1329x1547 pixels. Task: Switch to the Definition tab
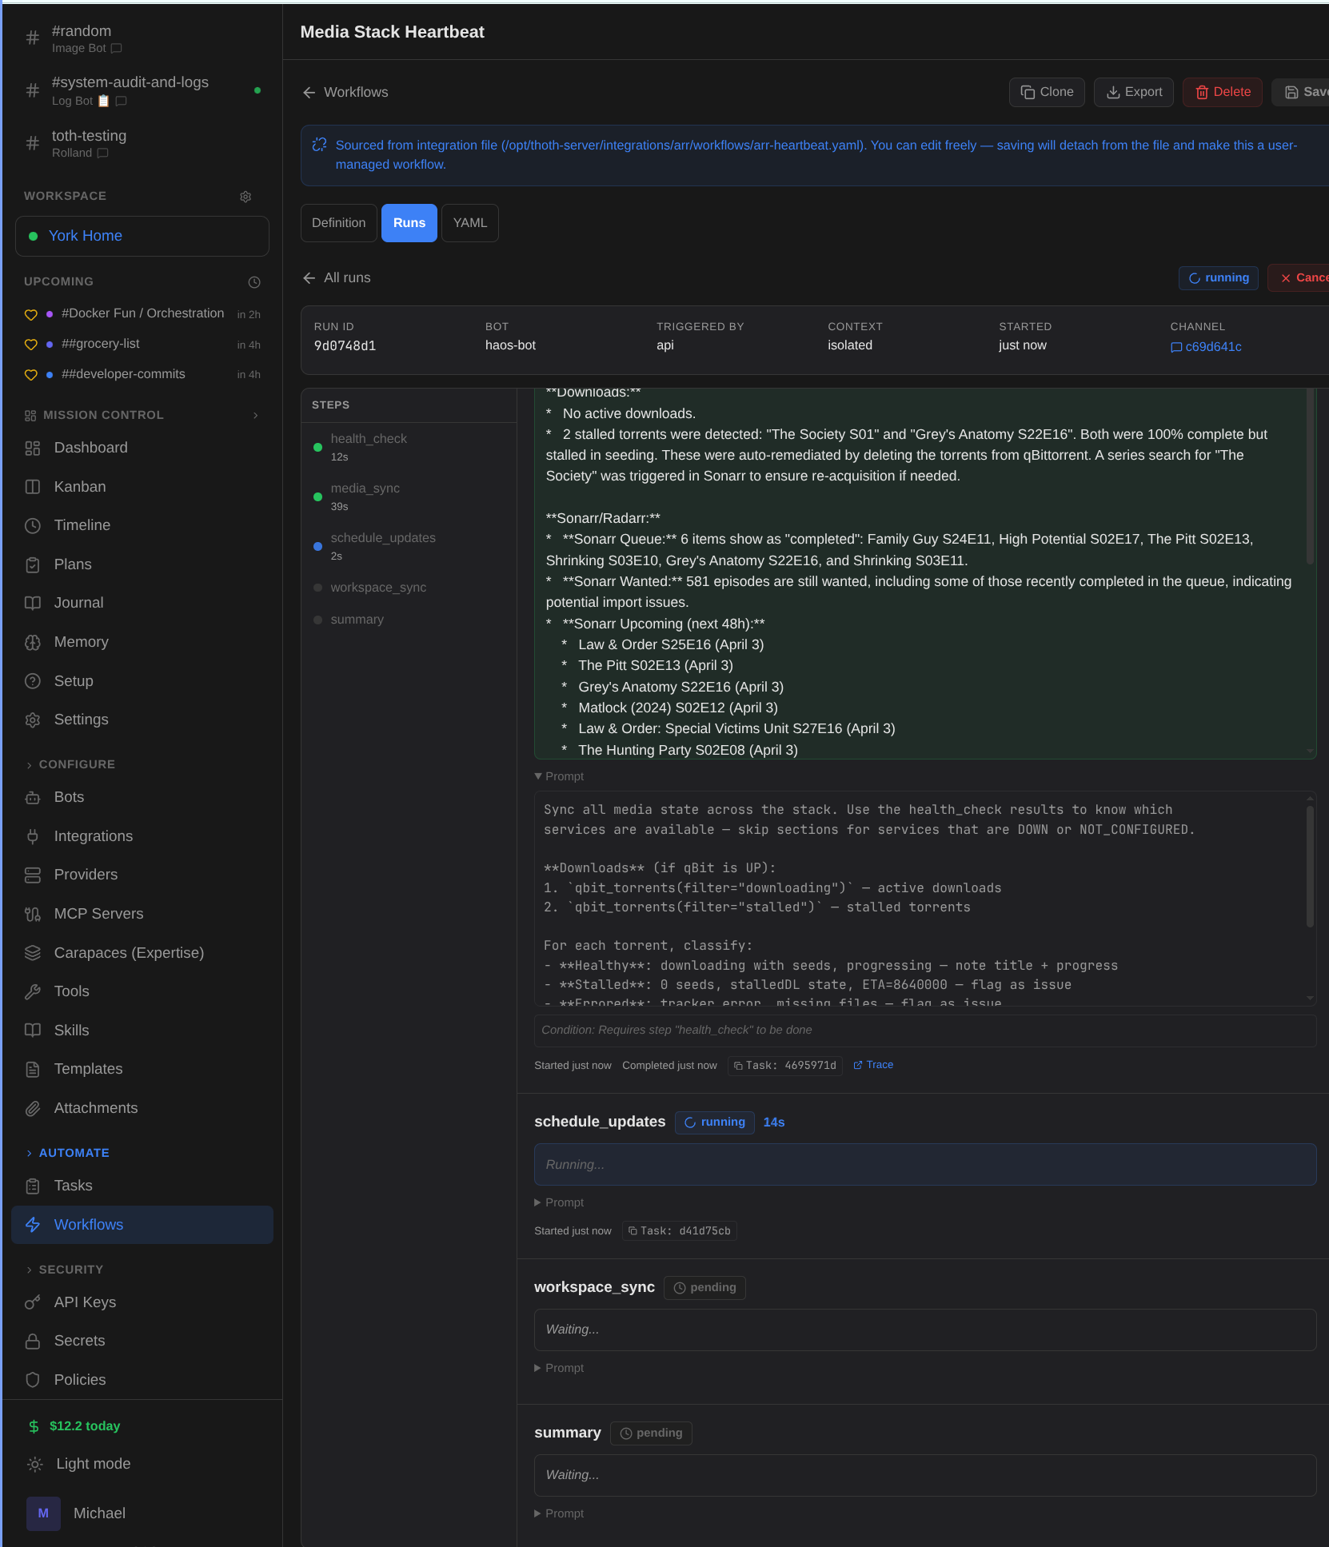coord(338,223)
